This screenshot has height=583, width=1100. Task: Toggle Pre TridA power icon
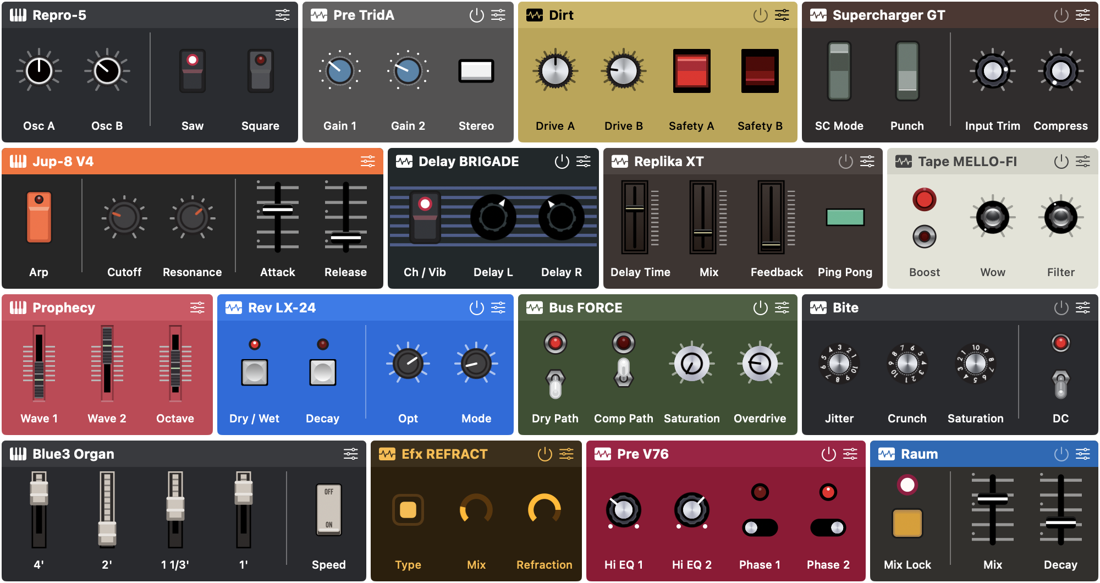pos(476,15)
